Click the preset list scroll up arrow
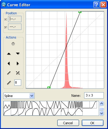This screenshot has width=108, height=129. coord(102,104)
